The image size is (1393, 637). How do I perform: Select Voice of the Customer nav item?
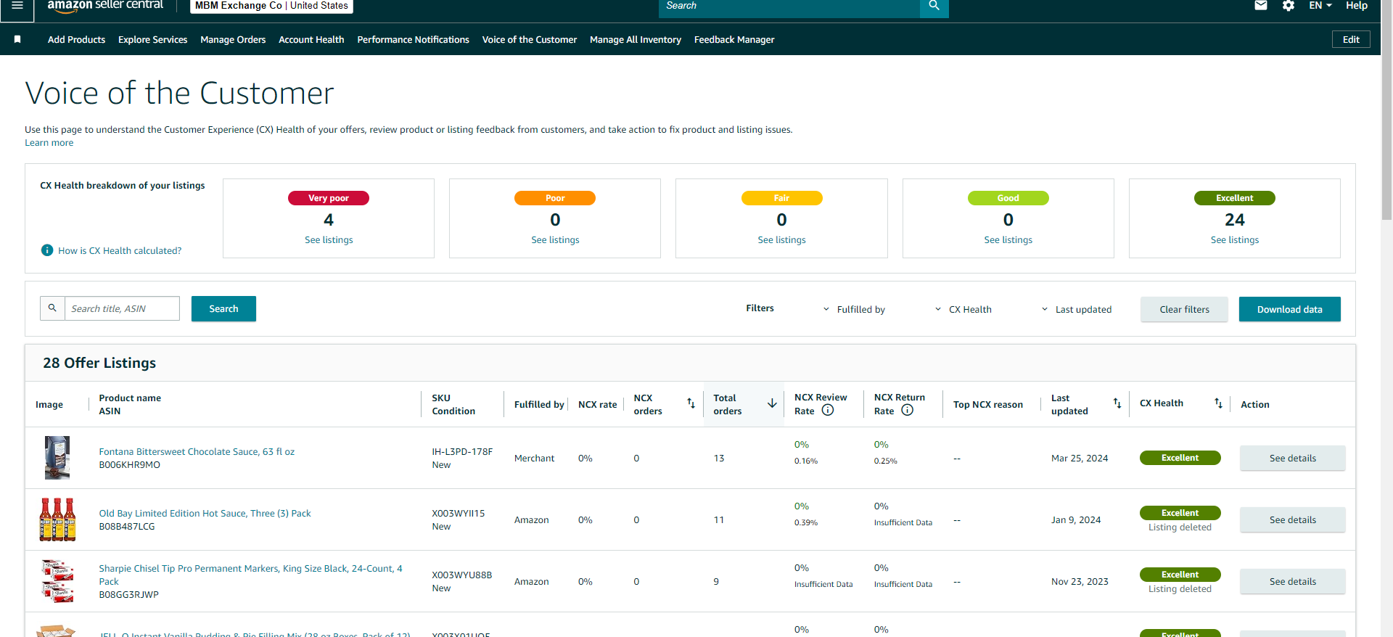click(530, 39)
